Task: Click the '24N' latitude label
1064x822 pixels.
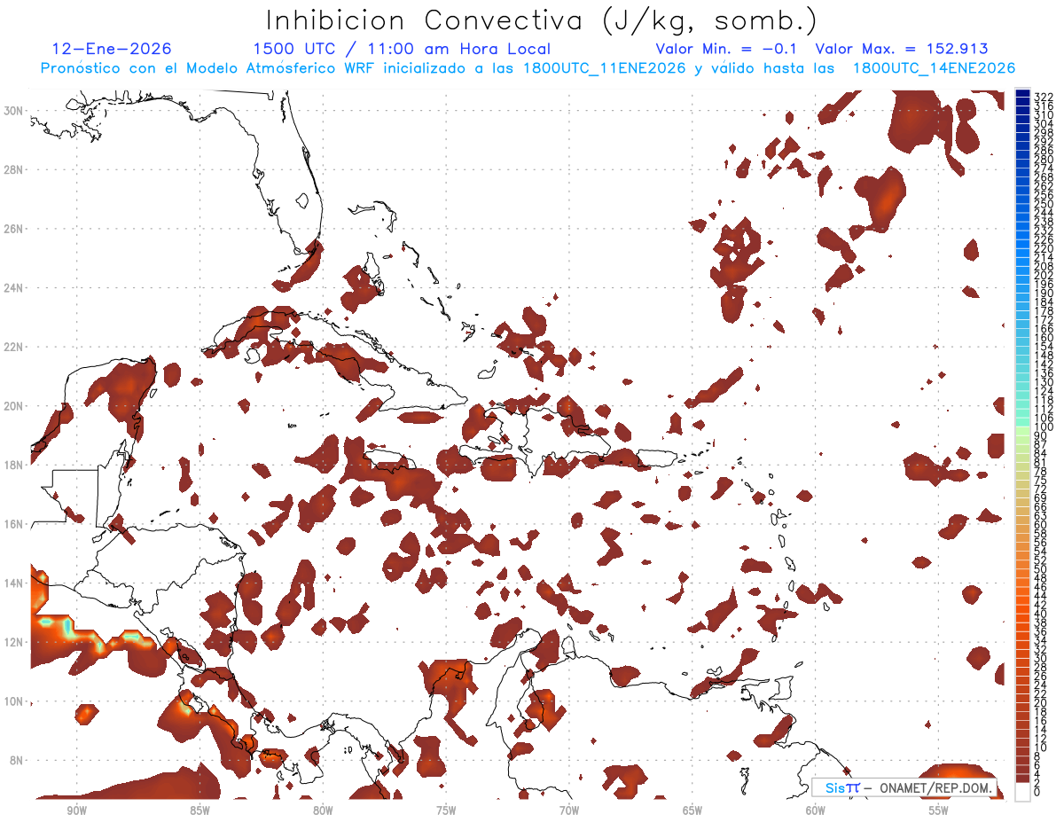Action: 13,288
